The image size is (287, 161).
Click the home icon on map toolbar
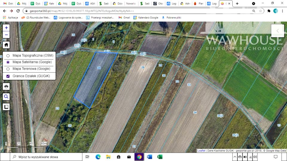(x=6, y=45)
